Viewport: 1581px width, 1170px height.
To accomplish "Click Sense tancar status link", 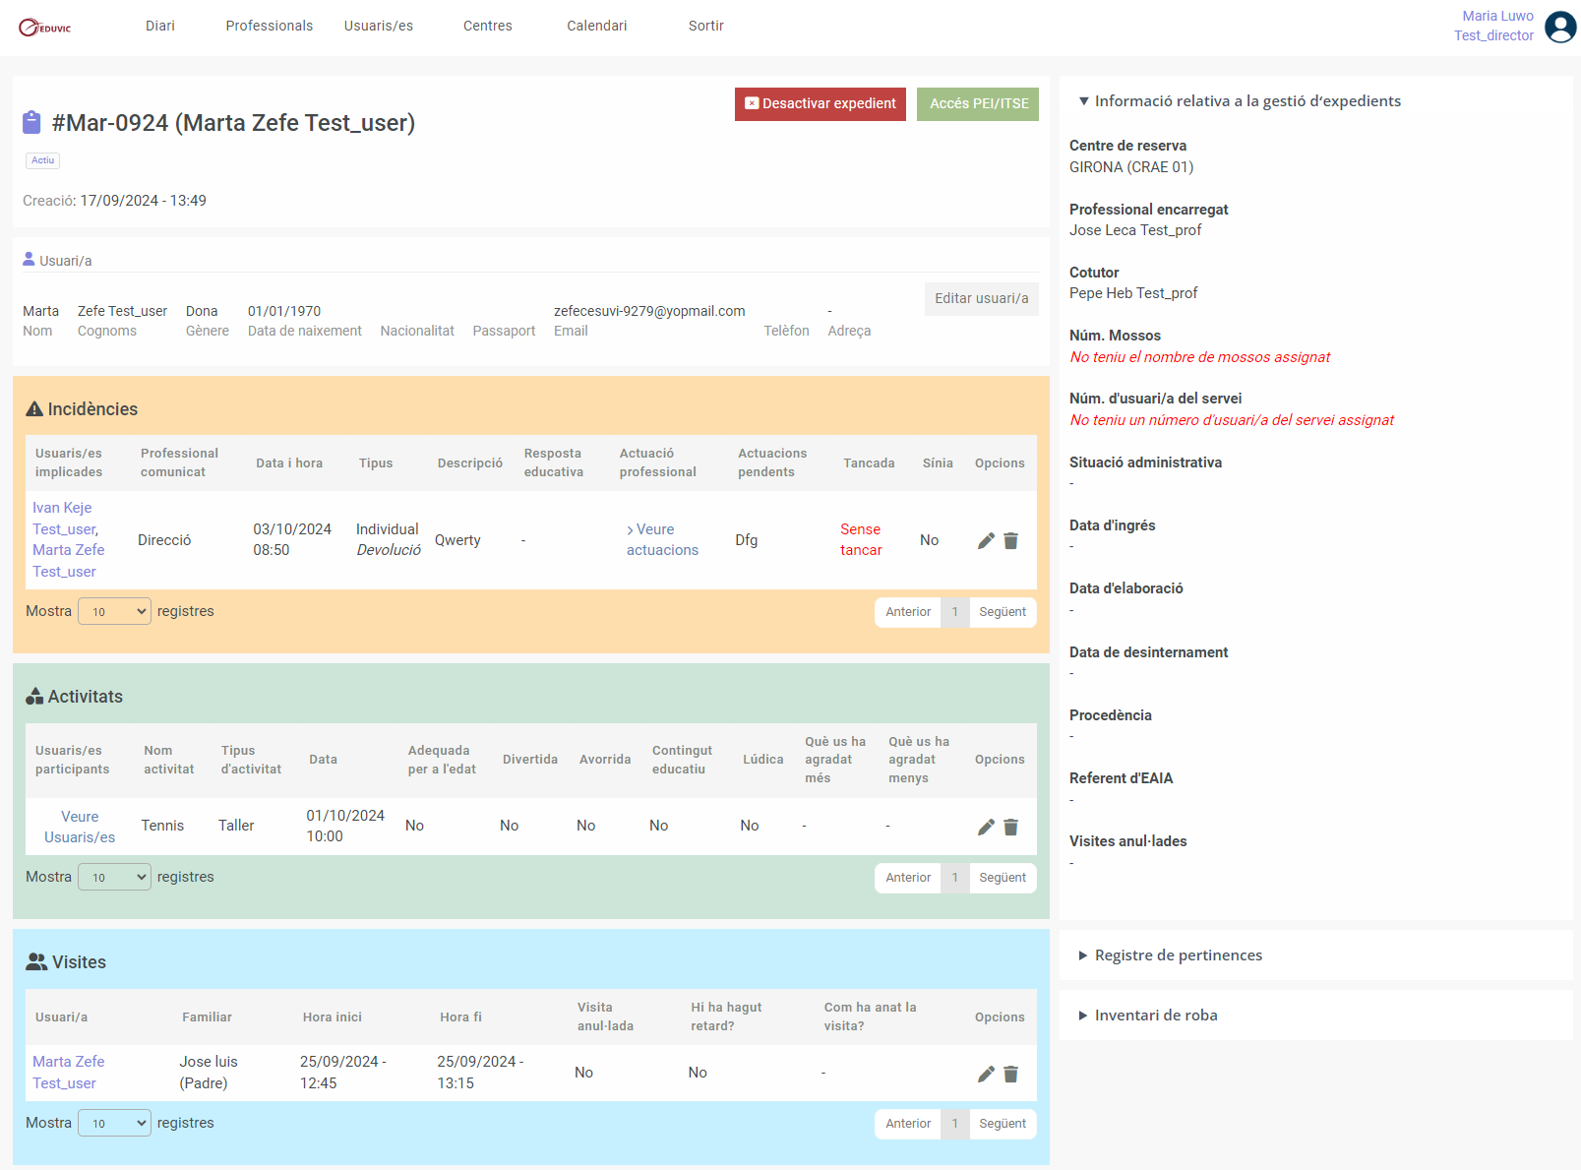I will click(x=861, y=539).
